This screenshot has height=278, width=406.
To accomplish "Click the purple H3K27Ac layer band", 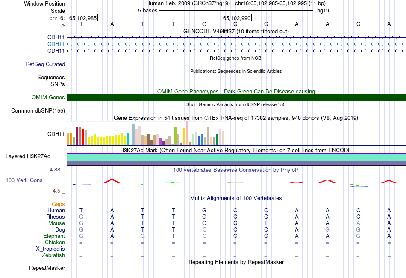I will (x=236, y=163).
